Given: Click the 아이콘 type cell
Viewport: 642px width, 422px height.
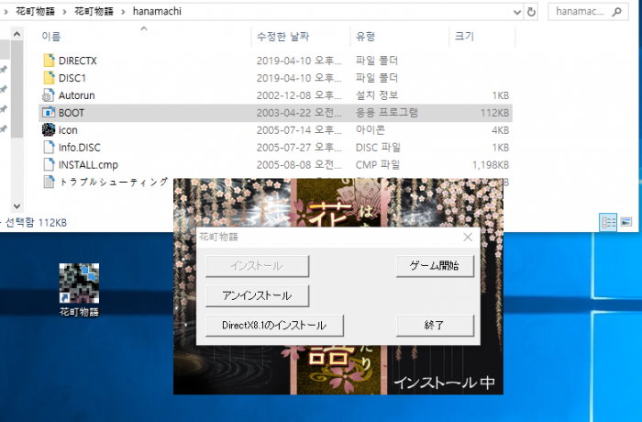Looking at the screenshot, I should click(371, 130).
